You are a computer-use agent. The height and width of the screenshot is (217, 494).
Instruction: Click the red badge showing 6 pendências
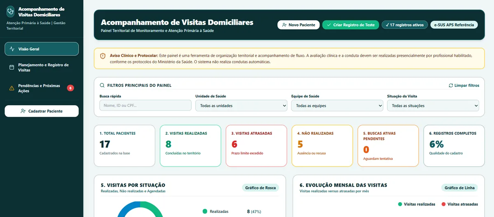coord(70,88)
